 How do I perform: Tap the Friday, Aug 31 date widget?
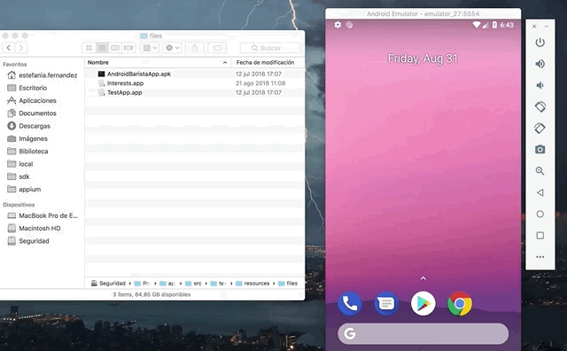(423, 58)
